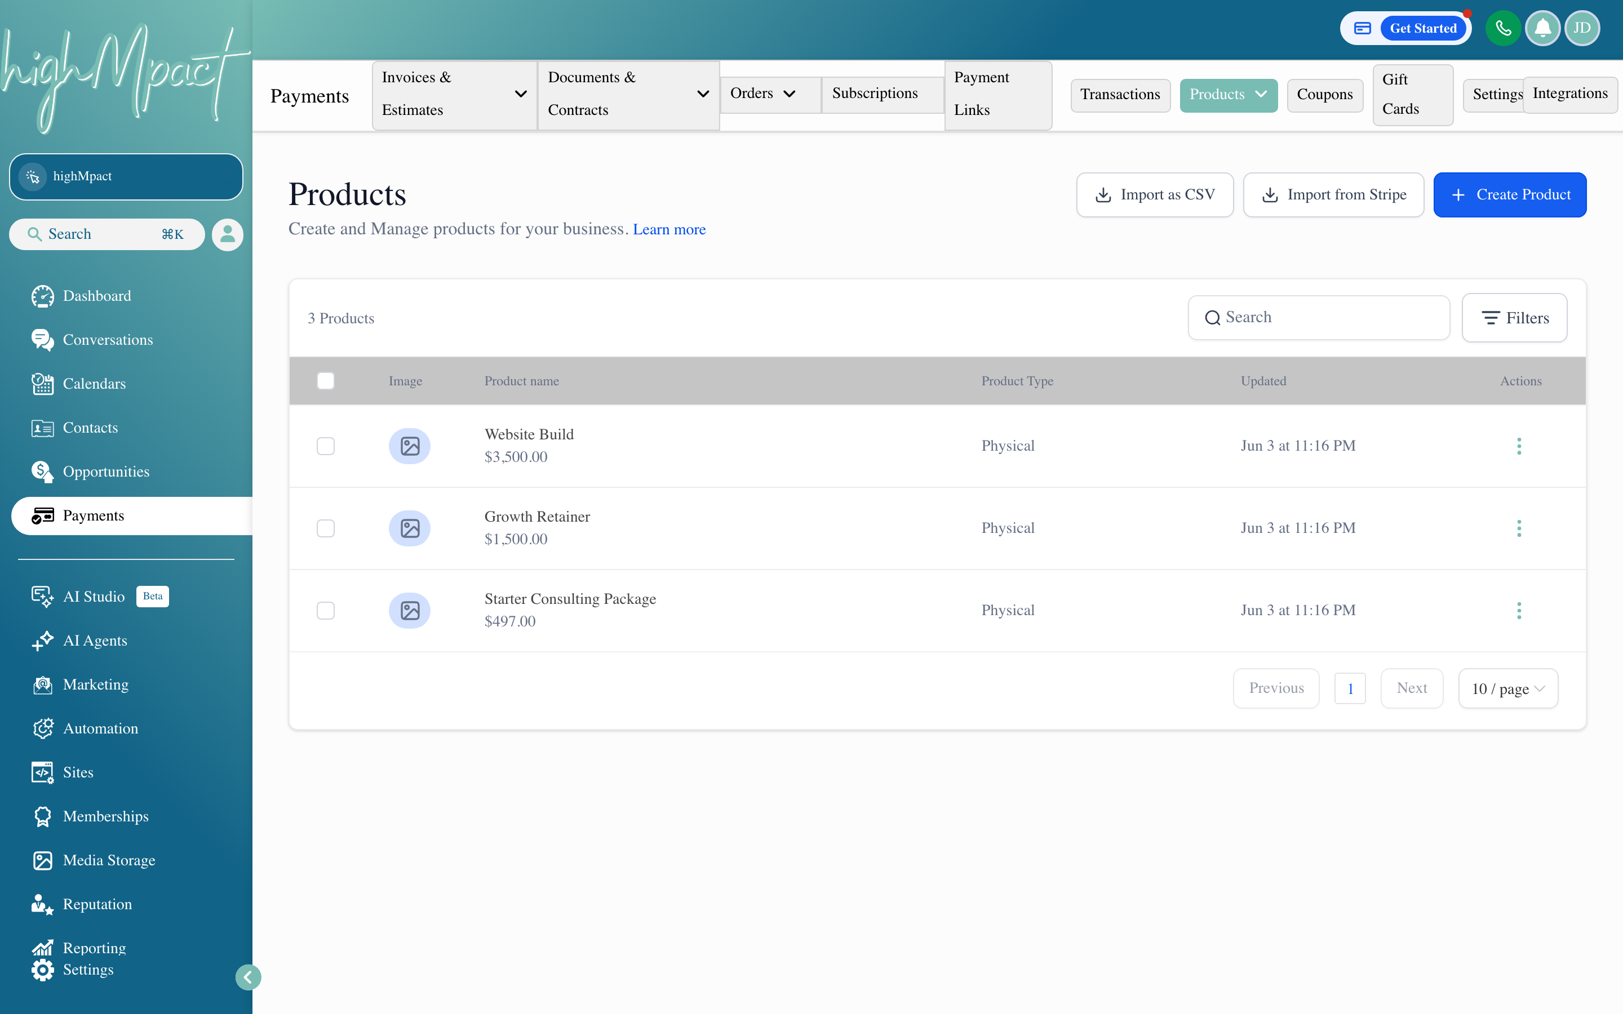Open the Dashboard sidebar icon

(42, 296)
